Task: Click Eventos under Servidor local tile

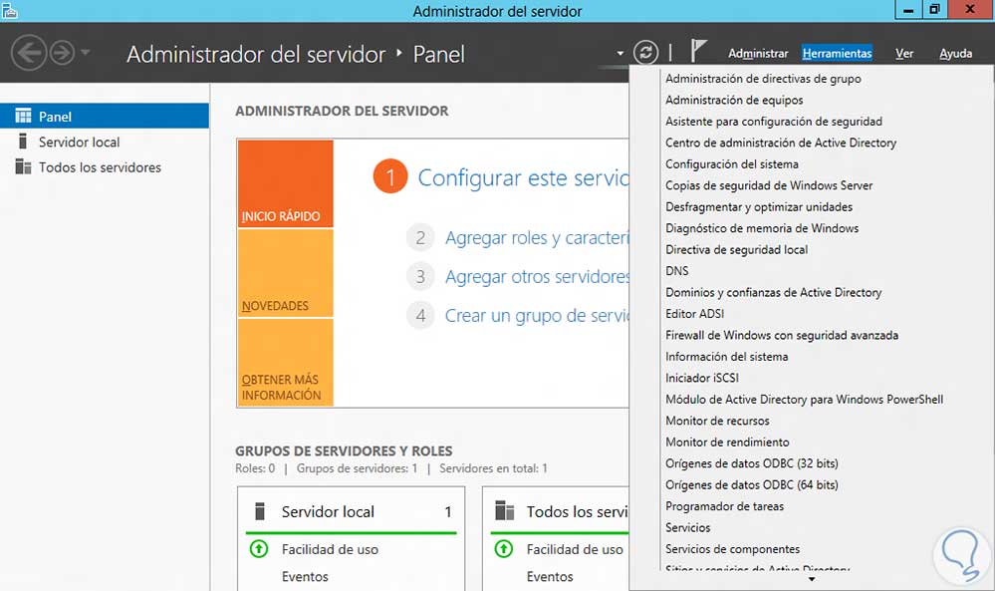Action: 305,576
